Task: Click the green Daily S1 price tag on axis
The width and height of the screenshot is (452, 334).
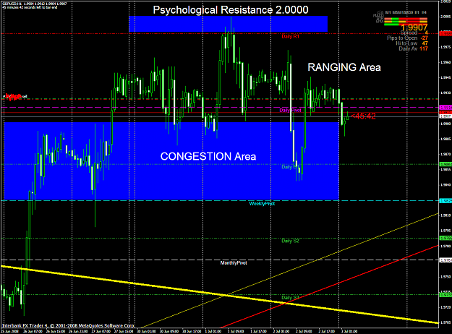Action: [445, 164]
